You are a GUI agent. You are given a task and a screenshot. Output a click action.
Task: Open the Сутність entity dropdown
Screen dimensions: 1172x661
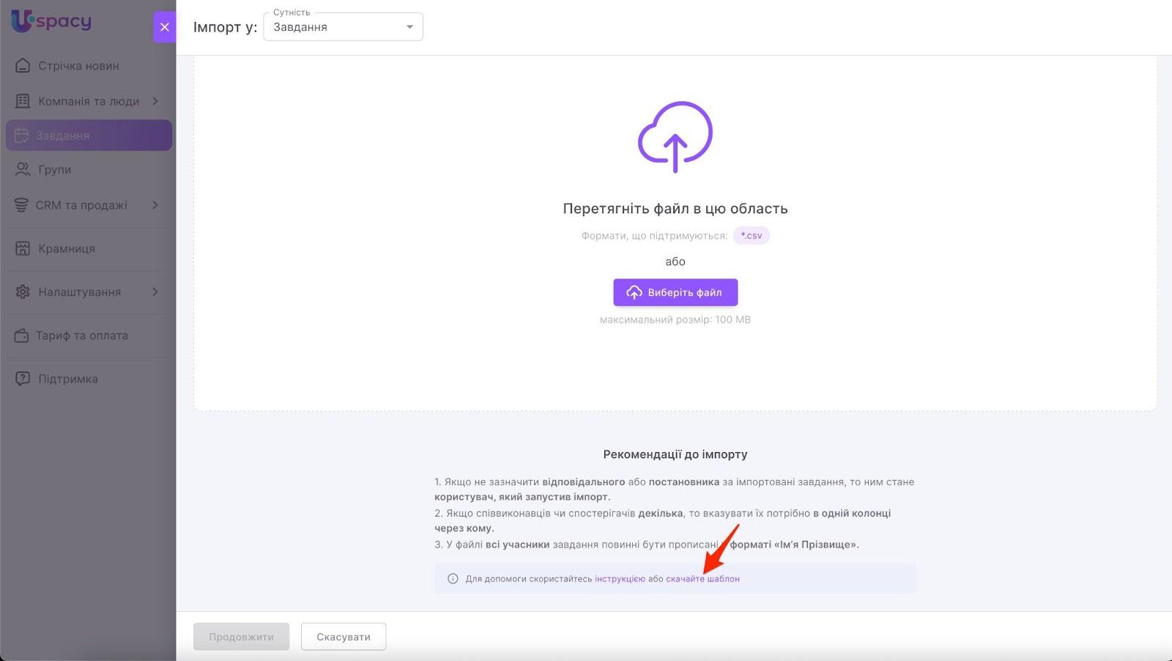coord(343,27)
